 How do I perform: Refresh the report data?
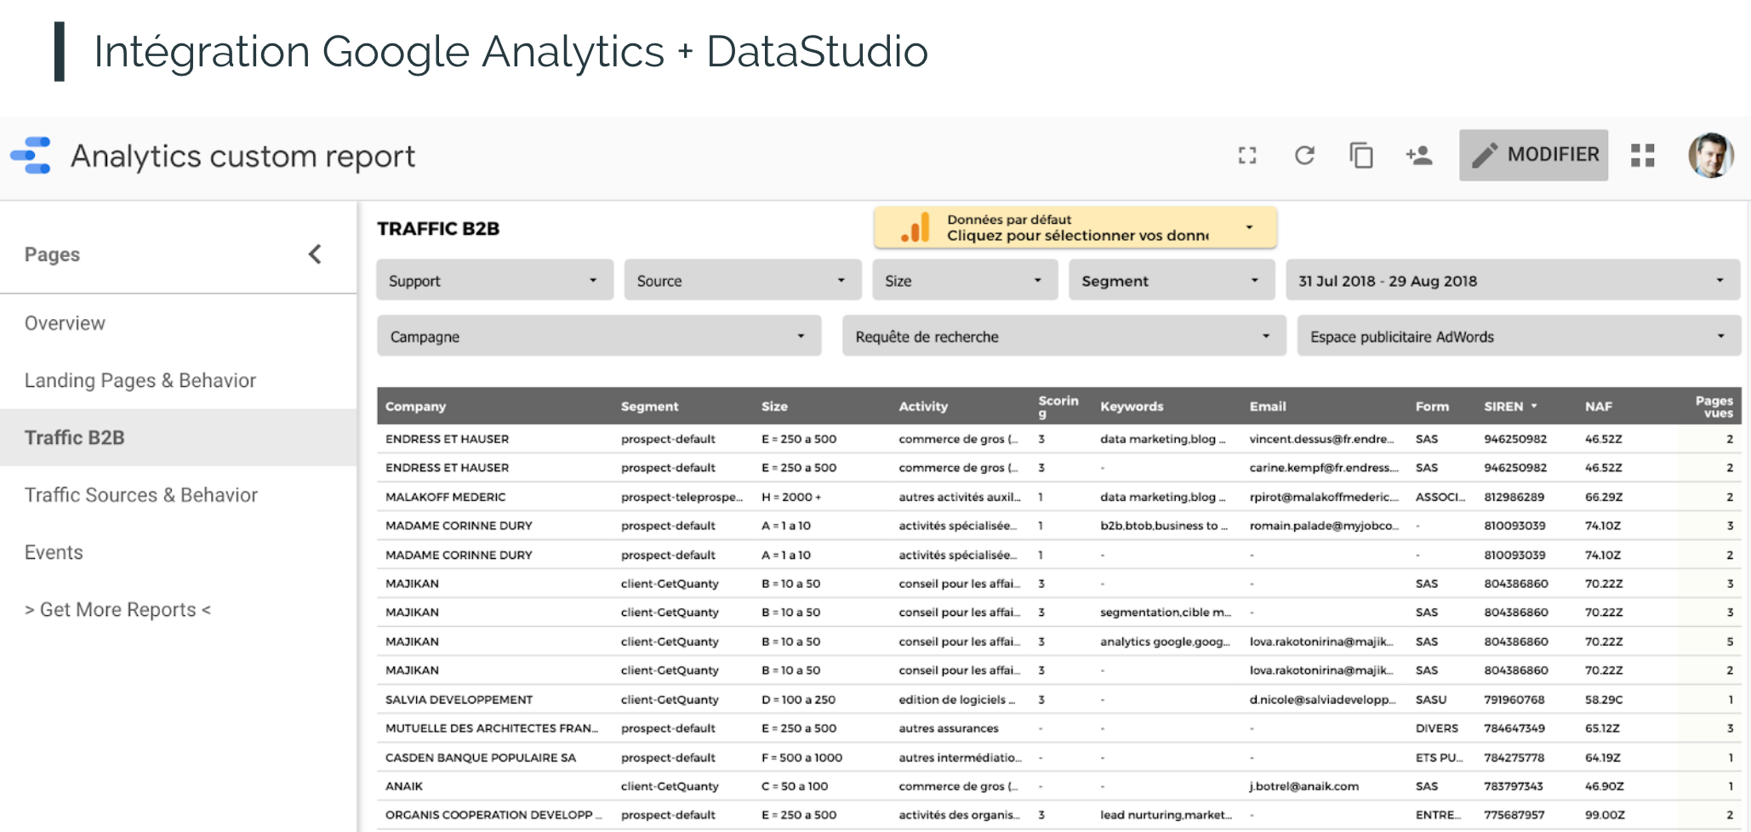pos(1304,155)
